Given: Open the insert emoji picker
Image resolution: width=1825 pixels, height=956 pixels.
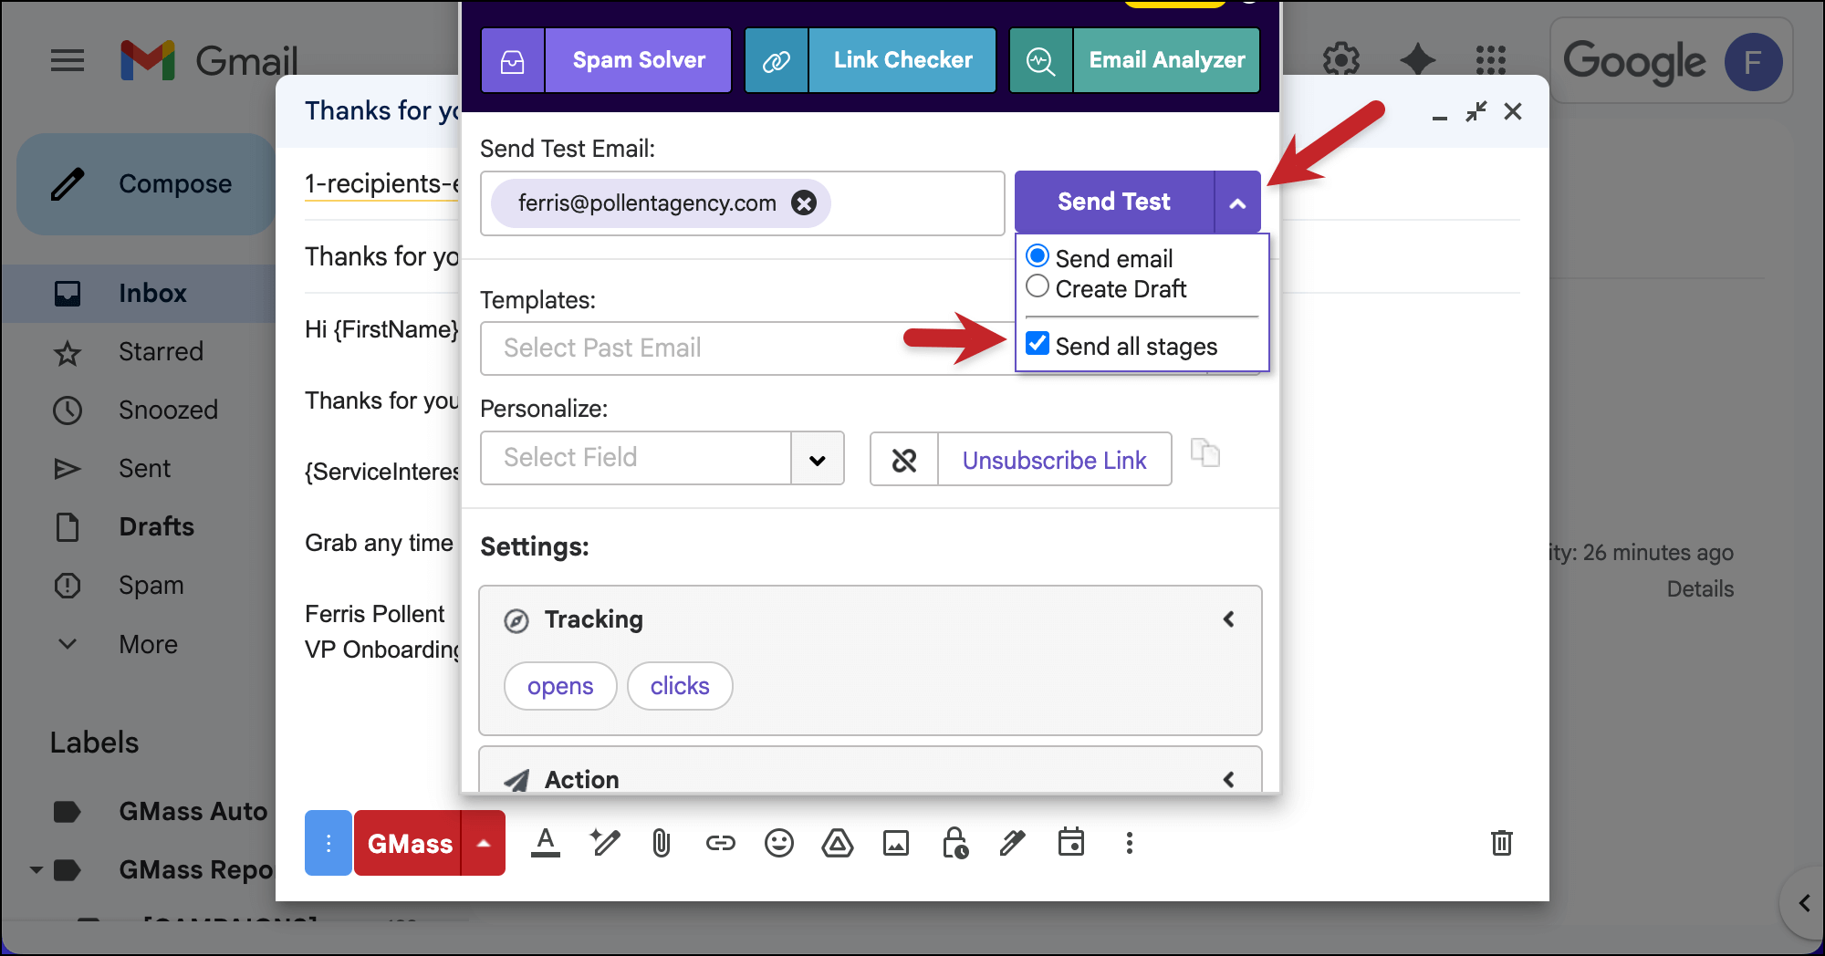Looking at the screenshot, I should click(x=778, y=843).
